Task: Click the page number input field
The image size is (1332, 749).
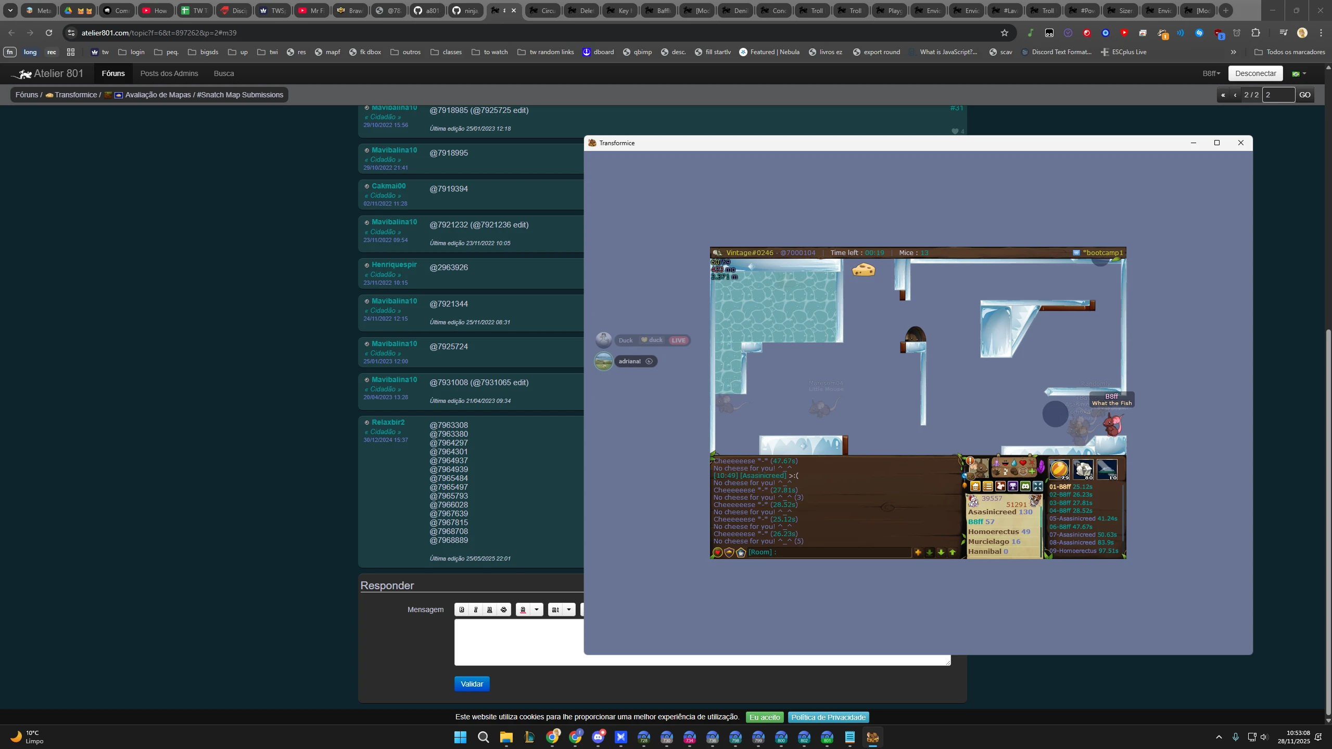Action: pos(1278,95)
